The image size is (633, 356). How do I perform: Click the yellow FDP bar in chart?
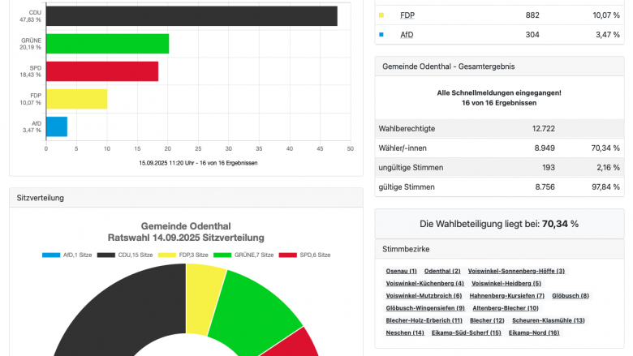tap(77, 99)
